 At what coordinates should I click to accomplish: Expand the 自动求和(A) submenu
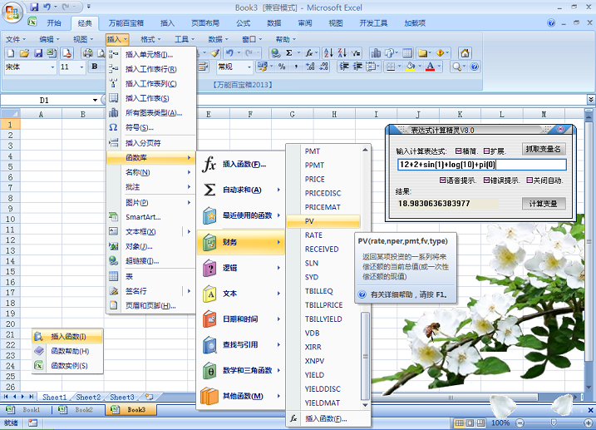240,190
